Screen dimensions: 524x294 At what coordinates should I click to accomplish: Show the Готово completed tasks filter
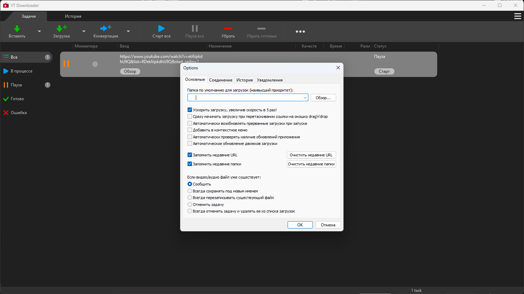tap(17, 99)
